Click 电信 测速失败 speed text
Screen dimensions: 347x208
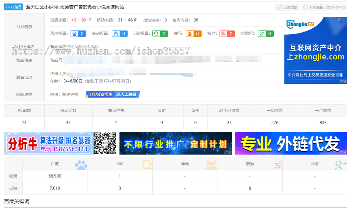coord(64,95)
